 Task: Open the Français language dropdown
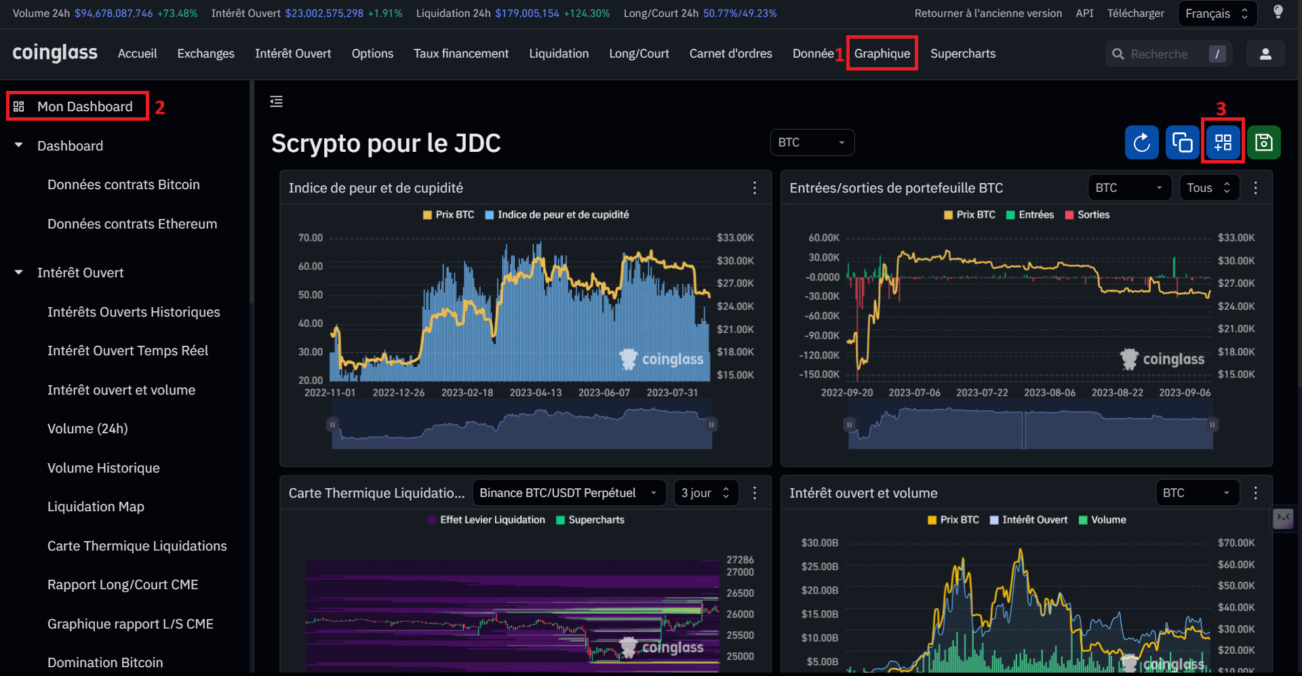tap(1217, 14)
